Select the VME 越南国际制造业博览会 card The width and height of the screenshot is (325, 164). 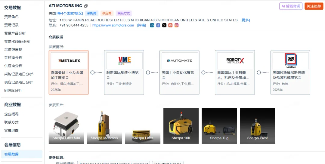tap(124, 72)
